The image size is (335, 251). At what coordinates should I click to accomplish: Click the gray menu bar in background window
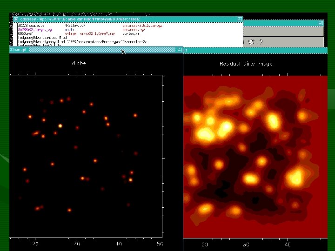click(283, 31)
